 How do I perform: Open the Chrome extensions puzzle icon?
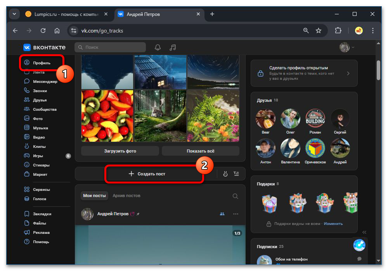click(338, 31)
